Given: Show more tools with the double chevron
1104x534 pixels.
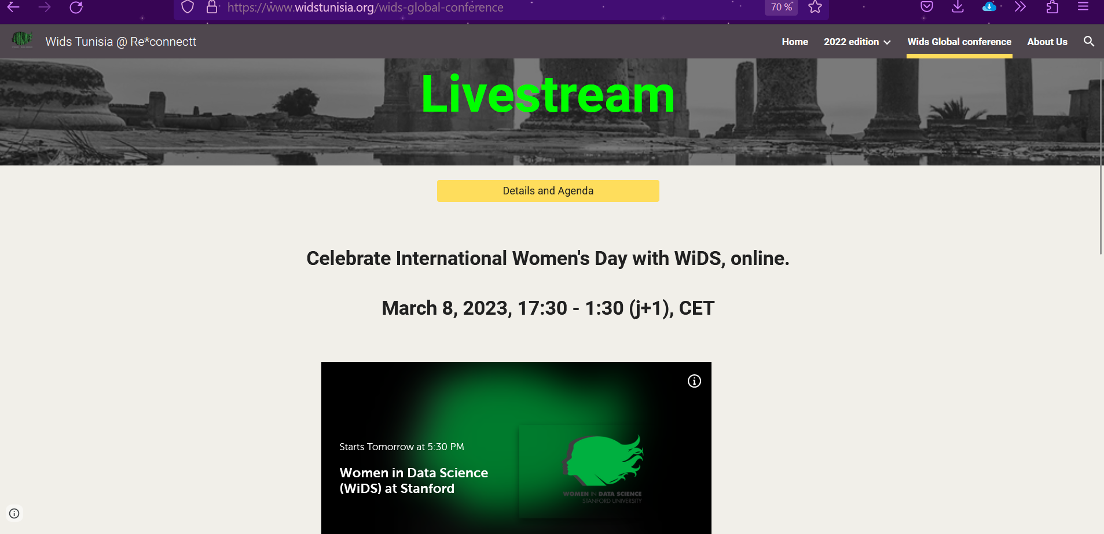Looking at the screenshot, I should click(1021, 7).
